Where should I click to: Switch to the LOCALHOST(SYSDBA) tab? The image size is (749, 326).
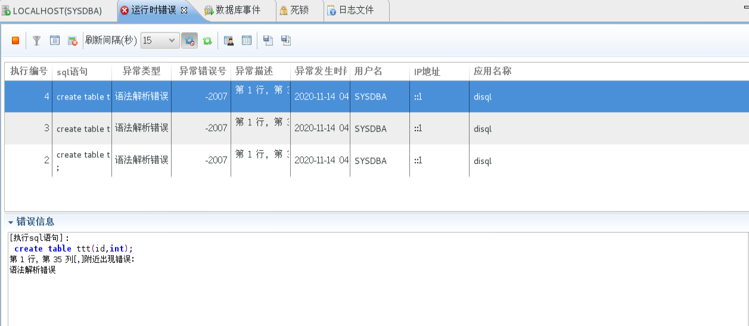click(57, 11)
